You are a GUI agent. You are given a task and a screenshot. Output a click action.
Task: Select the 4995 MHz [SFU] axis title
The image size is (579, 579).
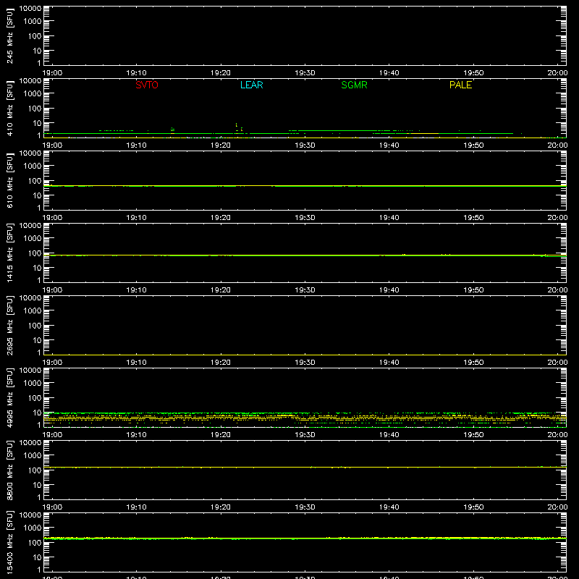pos(9,397)
